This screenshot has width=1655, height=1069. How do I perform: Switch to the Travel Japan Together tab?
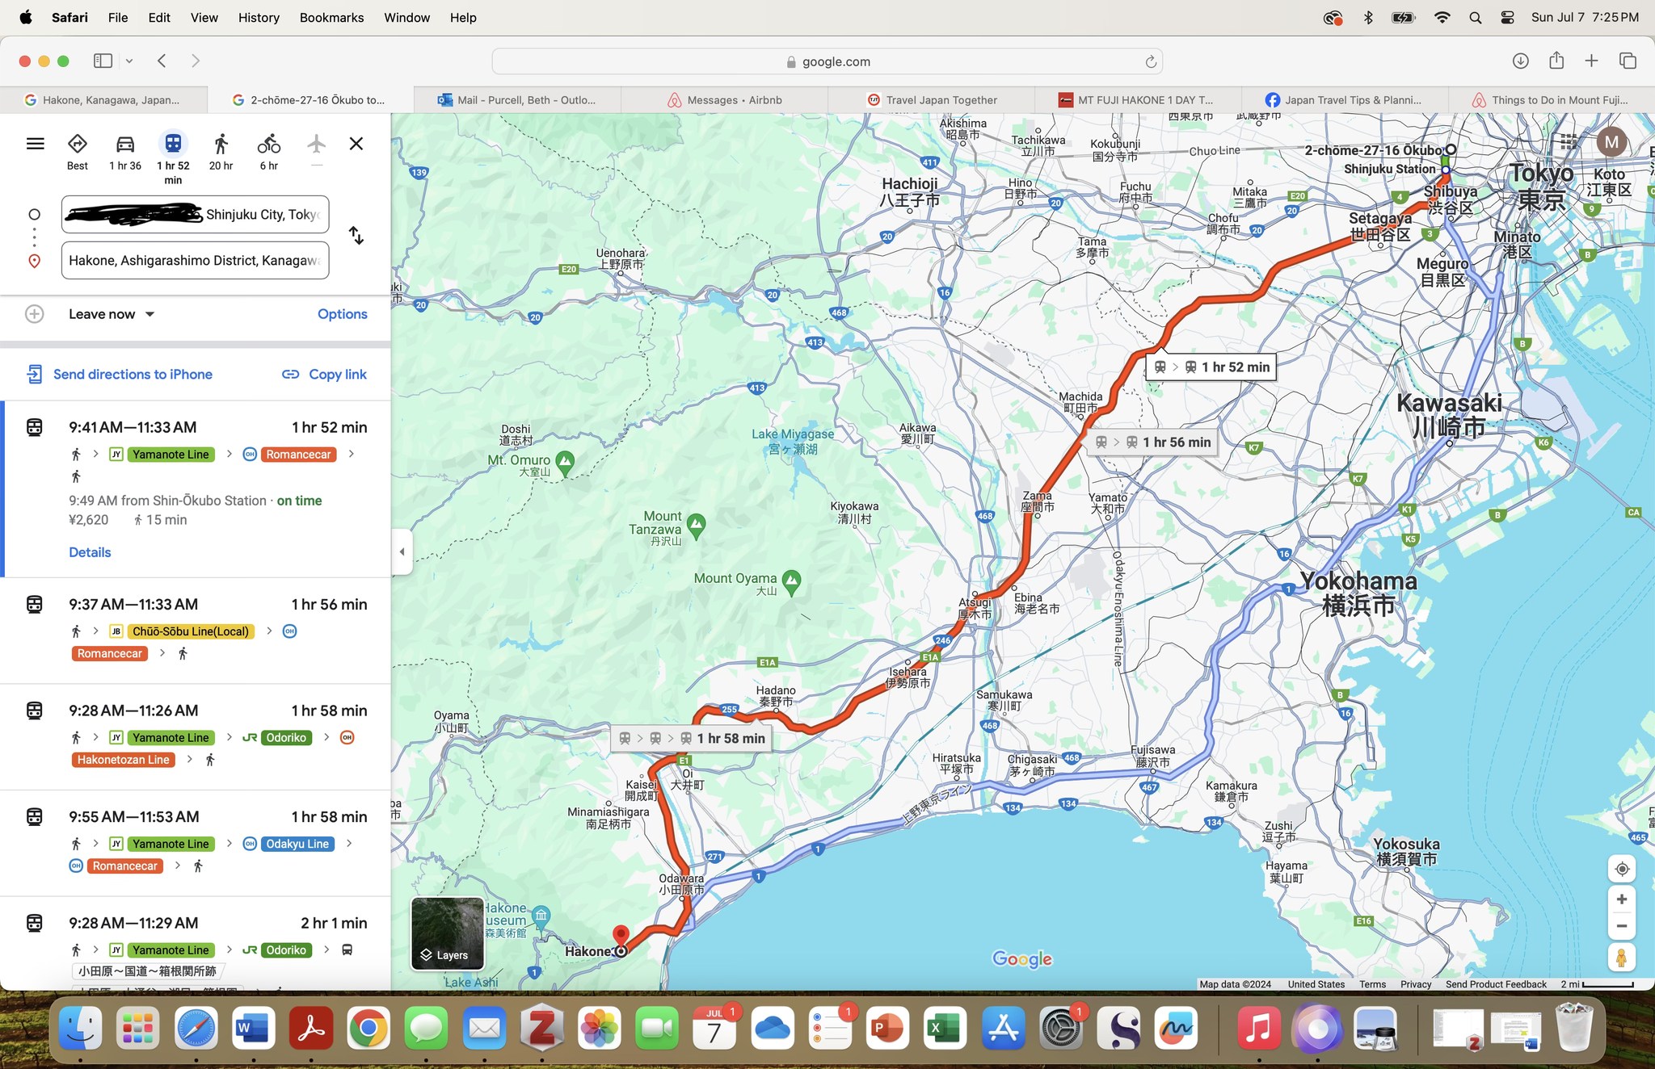pyautogui.click(x=931, y=100)
